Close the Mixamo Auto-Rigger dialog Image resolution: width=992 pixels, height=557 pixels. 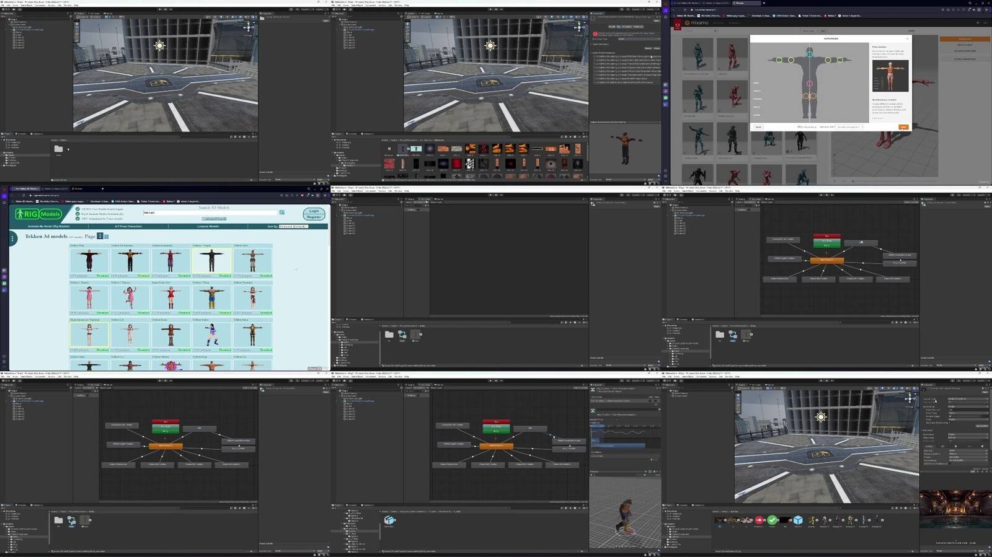coord(907,38)
